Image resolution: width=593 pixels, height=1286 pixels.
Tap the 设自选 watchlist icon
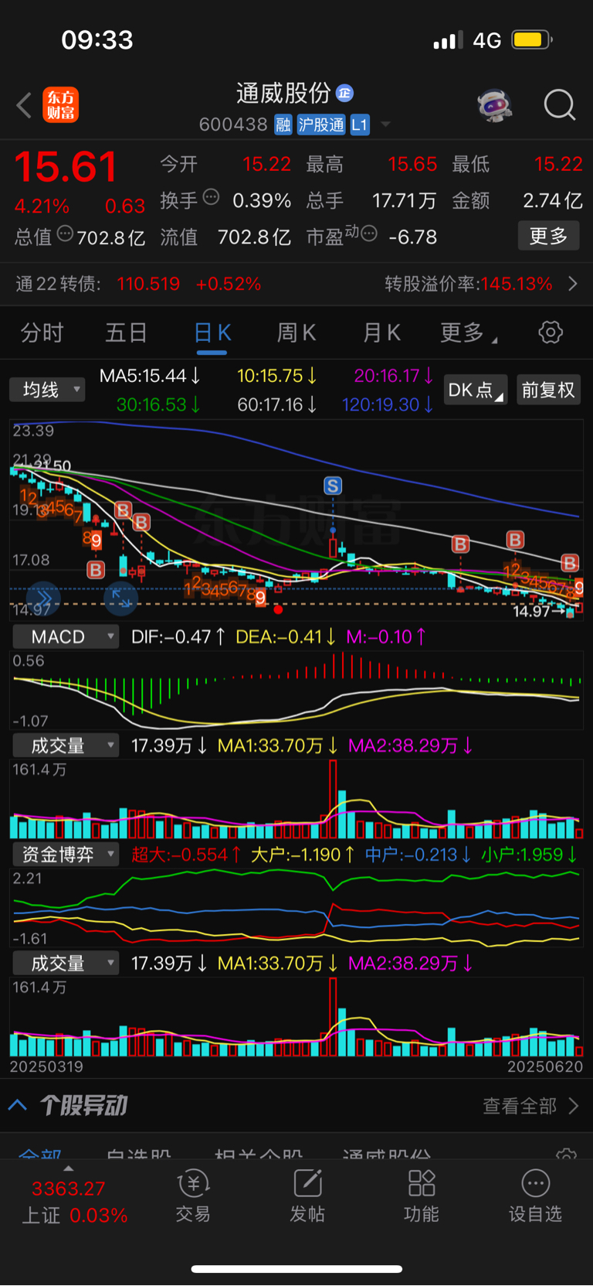click(x=535, y=1196)
